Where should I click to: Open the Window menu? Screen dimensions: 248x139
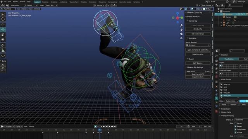click(22, 2)
